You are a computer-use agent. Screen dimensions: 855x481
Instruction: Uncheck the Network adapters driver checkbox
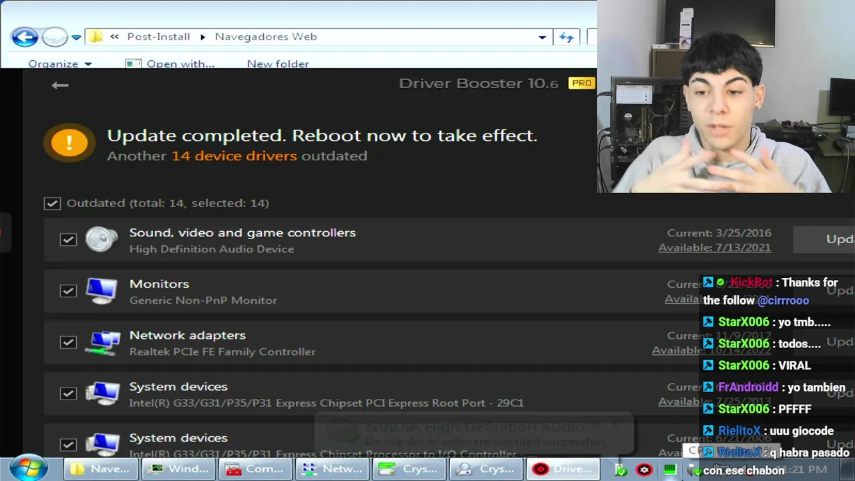tap(68, 342)
